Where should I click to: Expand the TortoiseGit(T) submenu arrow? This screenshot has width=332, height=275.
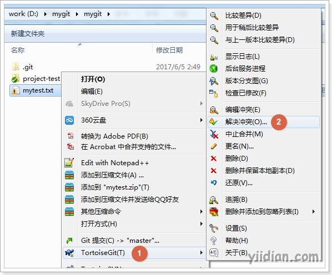pyautogui.click(x=201, y=253)
